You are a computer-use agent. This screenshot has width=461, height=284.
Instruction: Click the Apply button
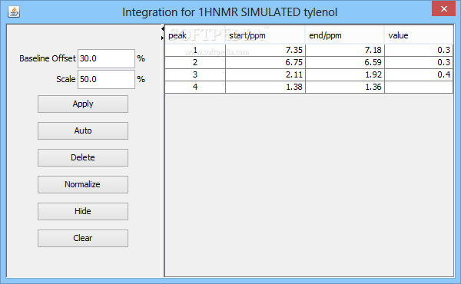83,104
